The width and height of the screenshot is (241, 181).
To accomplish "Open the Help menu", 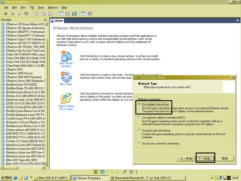I will (64, 8).
